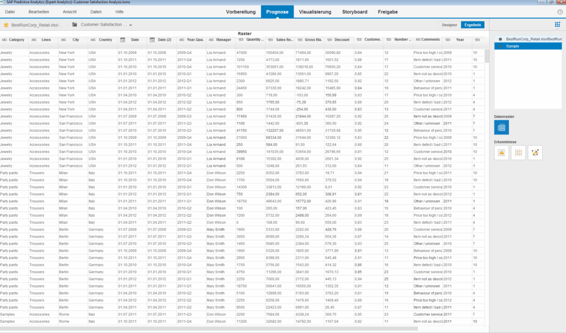Click the vertical scrollbar of the data grid

point(486,165)
